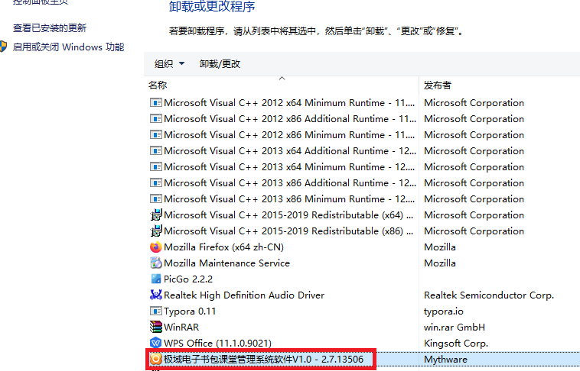
Task: Click icon of Visual C++ 2013 x64 Additional Runtime
Action: 156,151
